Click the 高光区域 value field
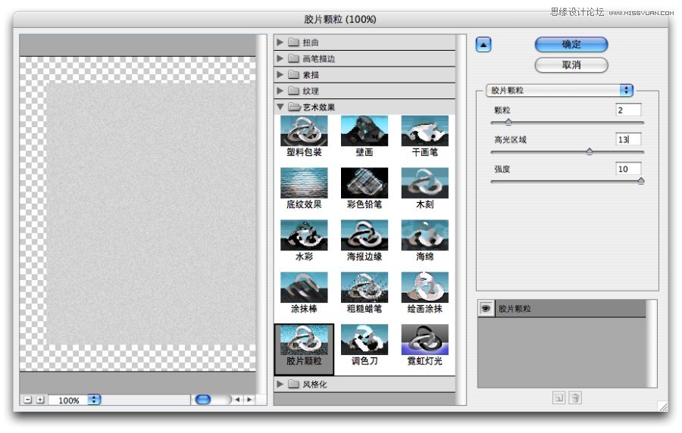 tap(628, 139)
